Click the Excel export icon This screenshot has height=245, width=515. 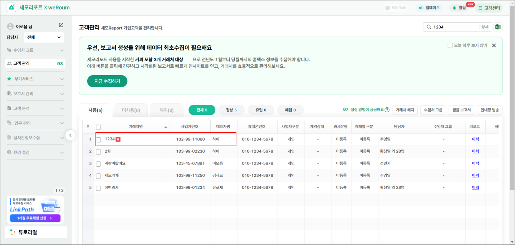(x=498, y=27)
